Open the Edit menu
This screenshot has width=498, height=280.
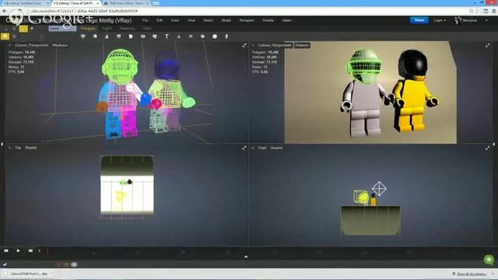click(x=160, y=20)
